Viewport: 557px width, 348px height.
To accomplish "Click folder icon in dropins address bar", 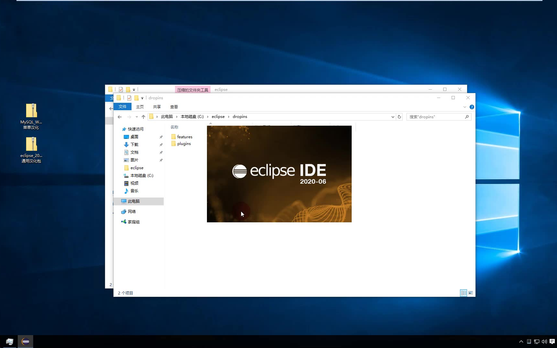I will [x=151, y=117].
